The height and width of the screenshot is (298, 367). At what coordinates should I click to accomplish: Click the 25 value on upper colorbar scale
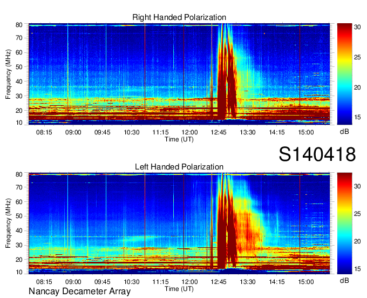tap(357, 57)
